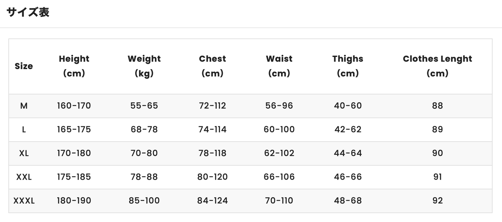Screen dimensions: 502x222
Task: Select the XXL size row label
Action: 24,177
